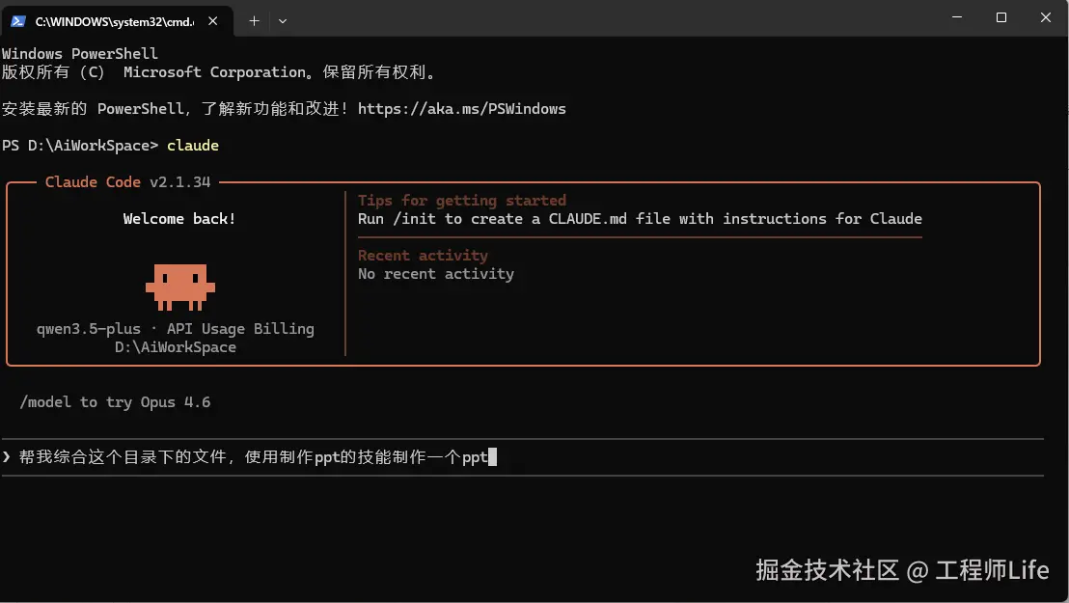Click the "Welcome back!" greeting text

click(179, 219)
